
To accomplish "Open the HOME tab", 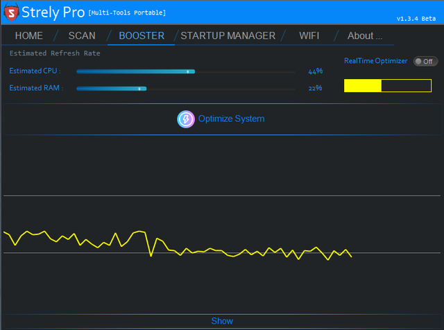I will [x=29, y=35].
